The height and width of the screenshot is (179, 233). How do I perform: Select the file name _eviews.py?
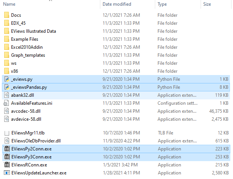coord(22,79)
